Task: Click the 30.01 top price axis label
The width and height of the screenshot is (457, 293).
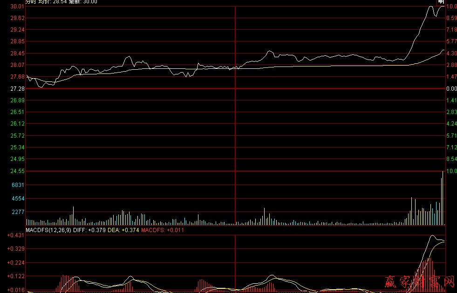Action: click(x=17, y=7)
